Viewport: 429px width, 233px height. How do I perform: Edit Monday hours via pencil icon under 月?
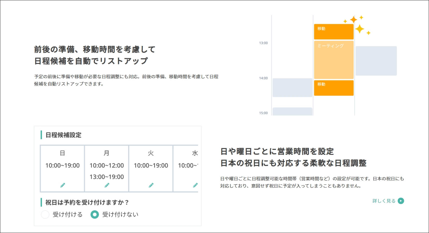106,185
